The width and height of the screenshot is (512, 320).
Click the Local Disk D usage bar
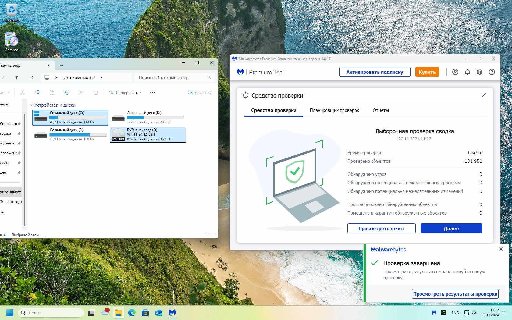[x=155, y=118]
